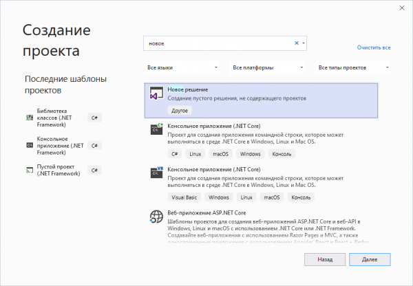Click the C# console application icon
Viewport: 413px width, 286px height.
[155, 129]
